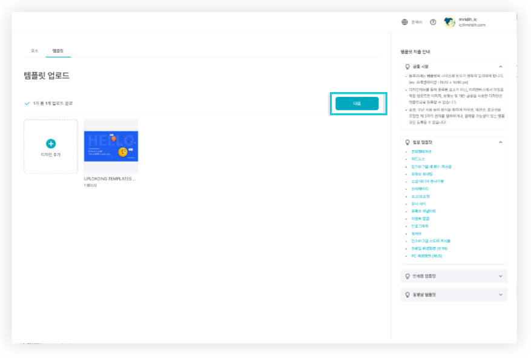This screenshot has height=358, width=531.
Task: Collapse the 웹용 템플릿 category list
Action: (501, 143)
